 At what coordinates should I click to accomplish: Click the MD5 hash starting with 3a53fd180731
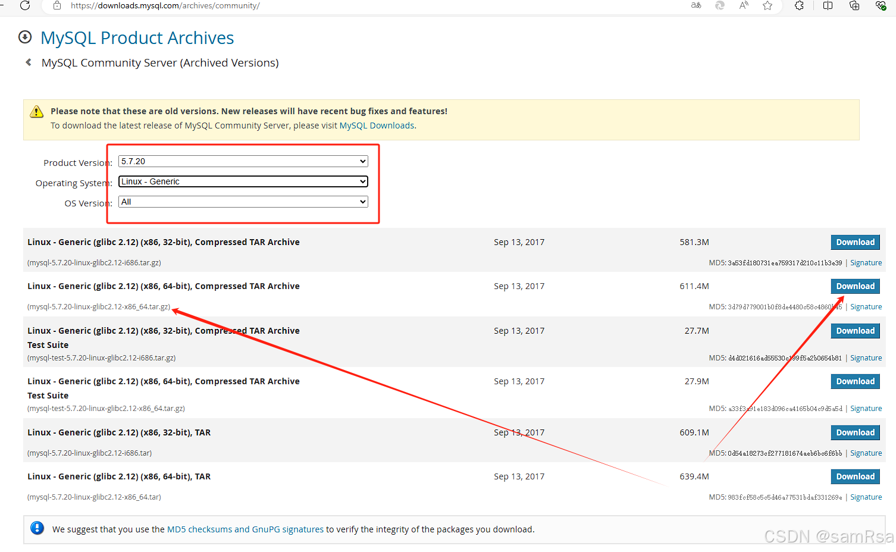pyautogui.click(x=785, y=263)
